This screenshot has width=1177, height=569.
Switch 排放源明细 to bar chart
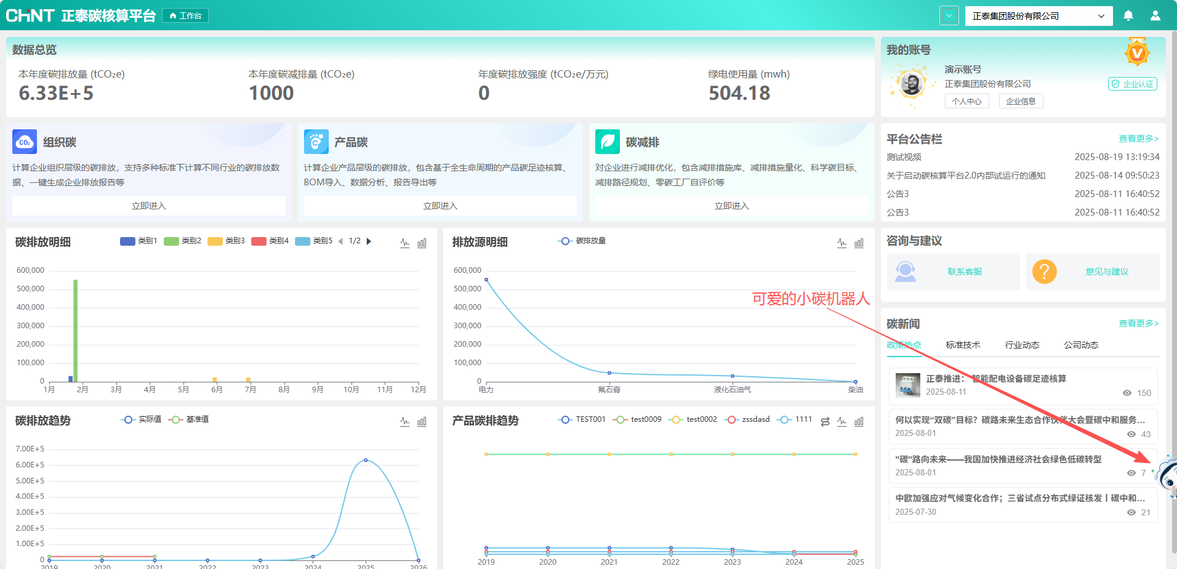point(859,243)
